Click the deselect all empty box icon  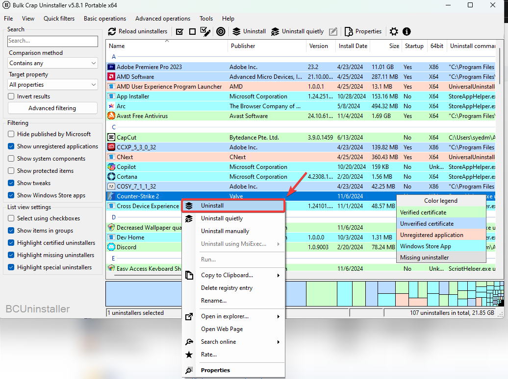(192, 31)
